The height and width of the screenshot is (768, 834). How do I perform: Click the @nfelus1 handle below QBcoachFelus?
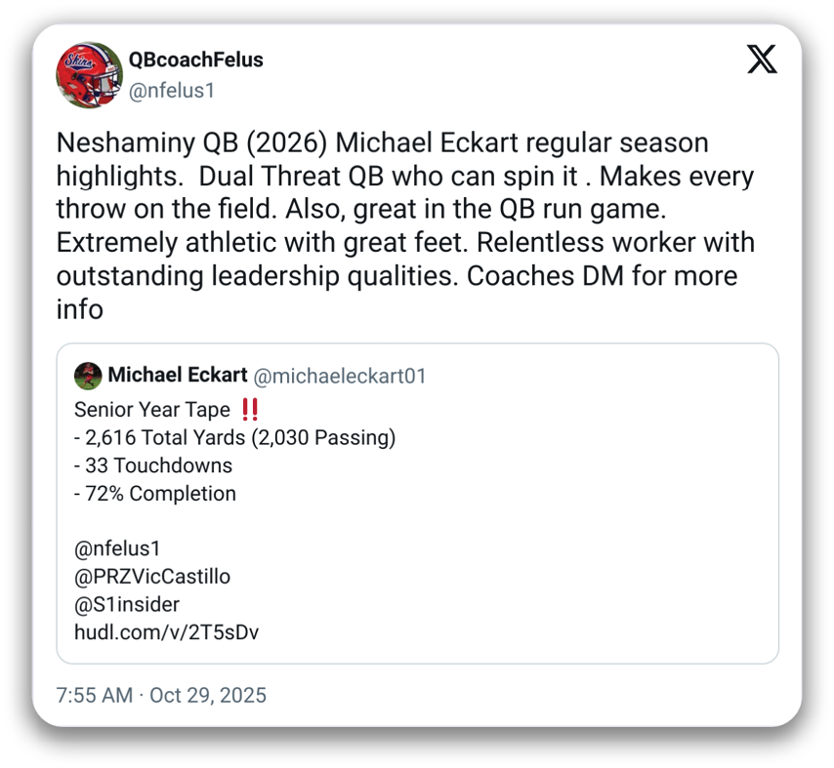click(x=171, y=91)
